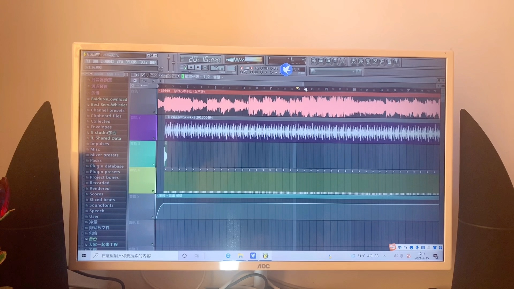Toggle track 3 teal region visibility
Viewport: 514px width, 289px height.
pyautogui.click(x=154, y=165)
